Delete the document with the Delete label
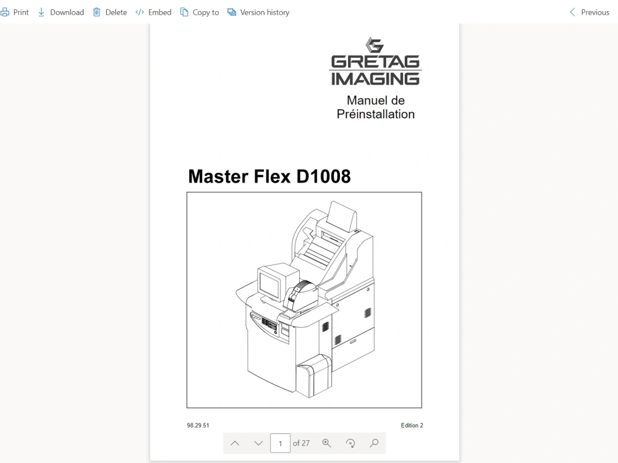Screen dimensions: 618x463 coord(110,12)
